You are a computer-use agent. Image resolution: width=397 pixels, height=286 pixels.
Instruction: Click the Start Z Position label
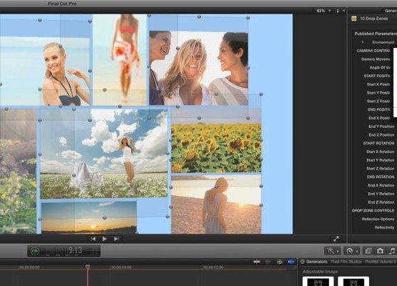click(378, 101)
